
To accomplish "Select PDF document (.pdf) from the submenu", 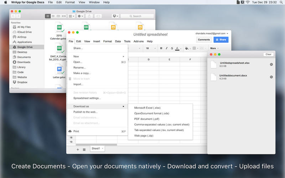I will (x=146, y=119).
